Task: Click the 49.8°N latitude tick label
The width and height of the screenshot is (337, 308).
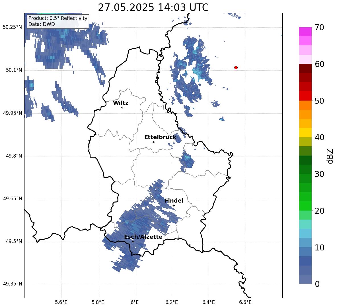Action: click(x=14, y=156)
